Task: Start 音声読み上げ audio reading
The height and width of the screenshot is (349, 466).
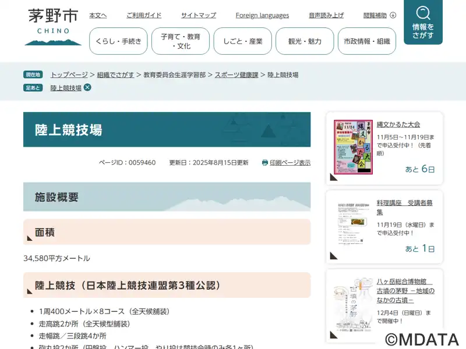Action: [x=326, y=15]
